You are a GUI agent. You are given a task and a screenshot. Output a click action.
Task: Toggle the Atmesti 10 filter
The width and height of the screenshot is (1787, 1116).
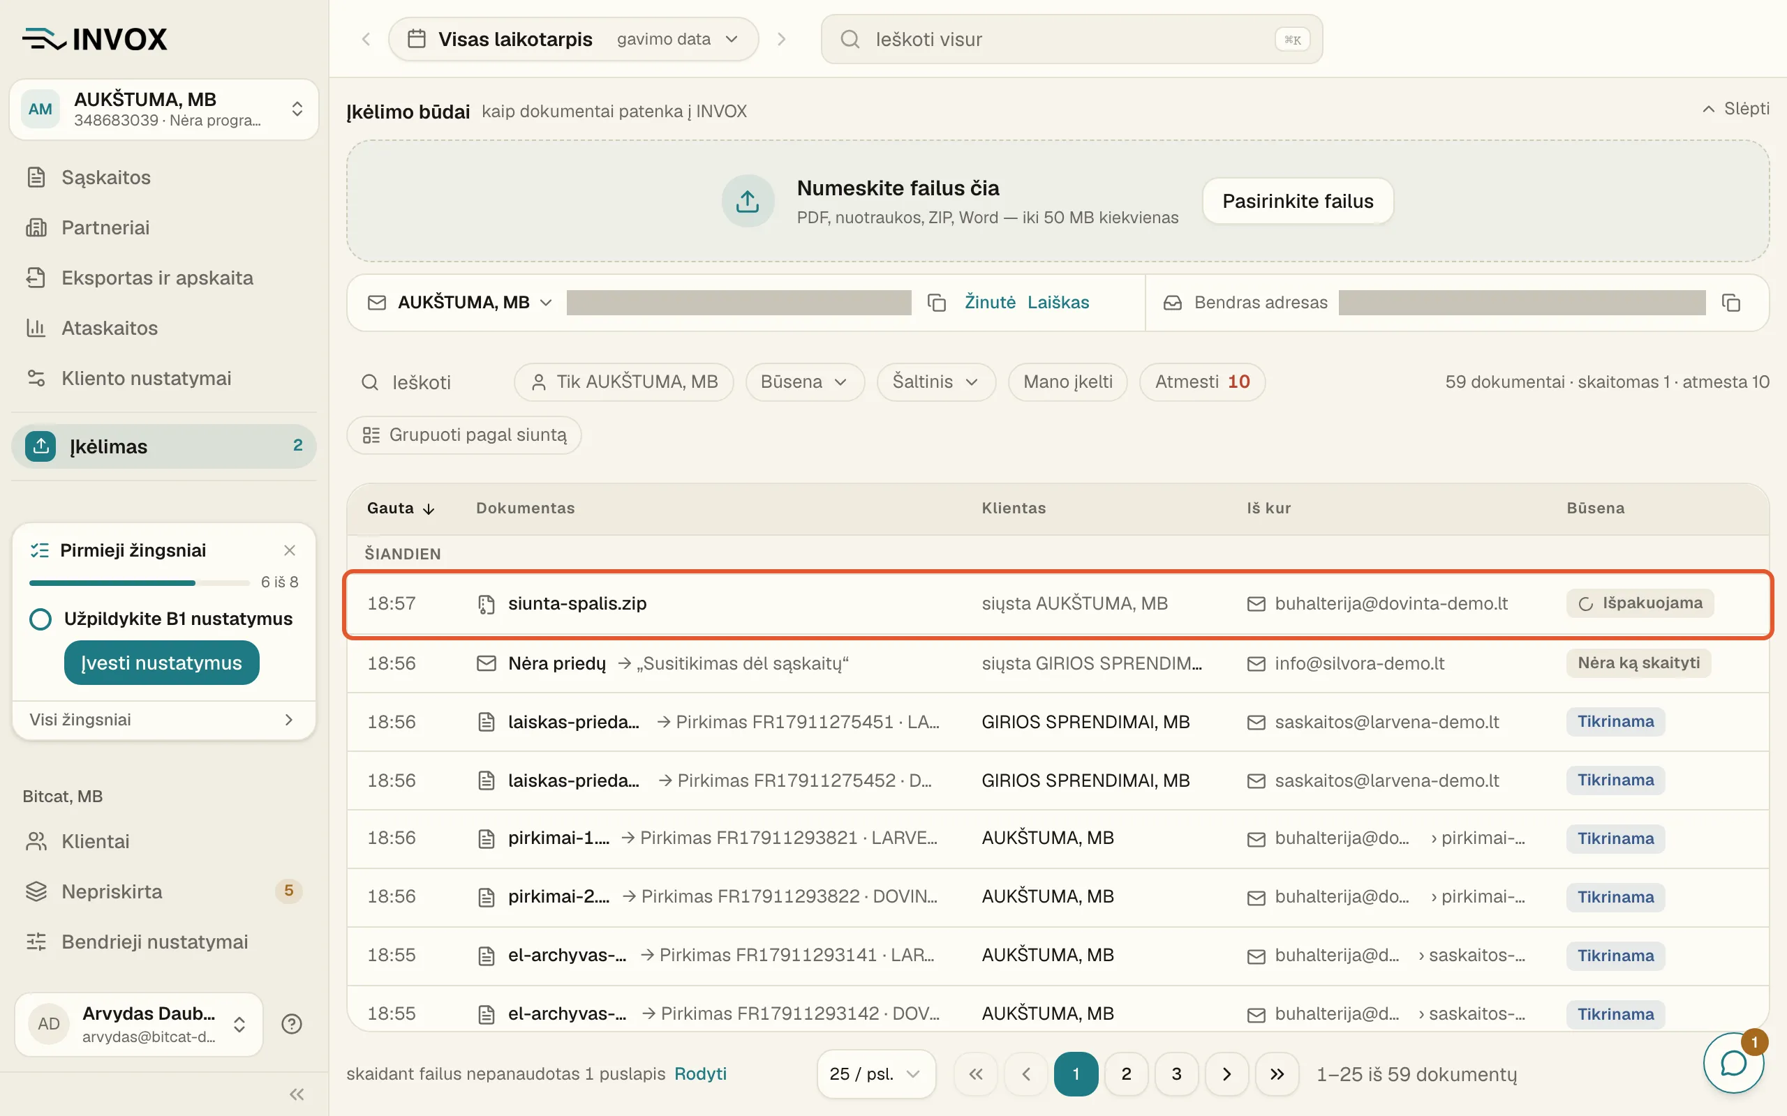pos(1202,382)
